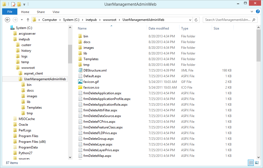Switch to the View ribbon tab
This screenshot has height=168, width=263.
(x=56, y=12)
